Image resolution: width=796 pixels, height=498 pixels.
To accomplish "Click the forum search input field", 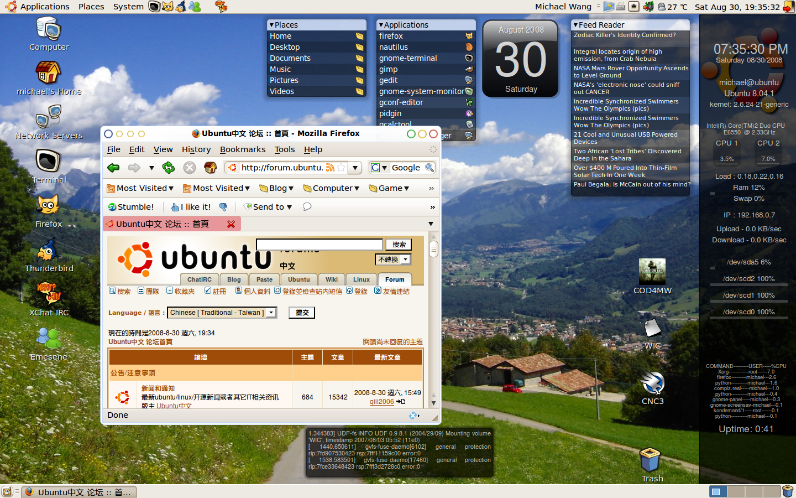I will click(320, 245).
